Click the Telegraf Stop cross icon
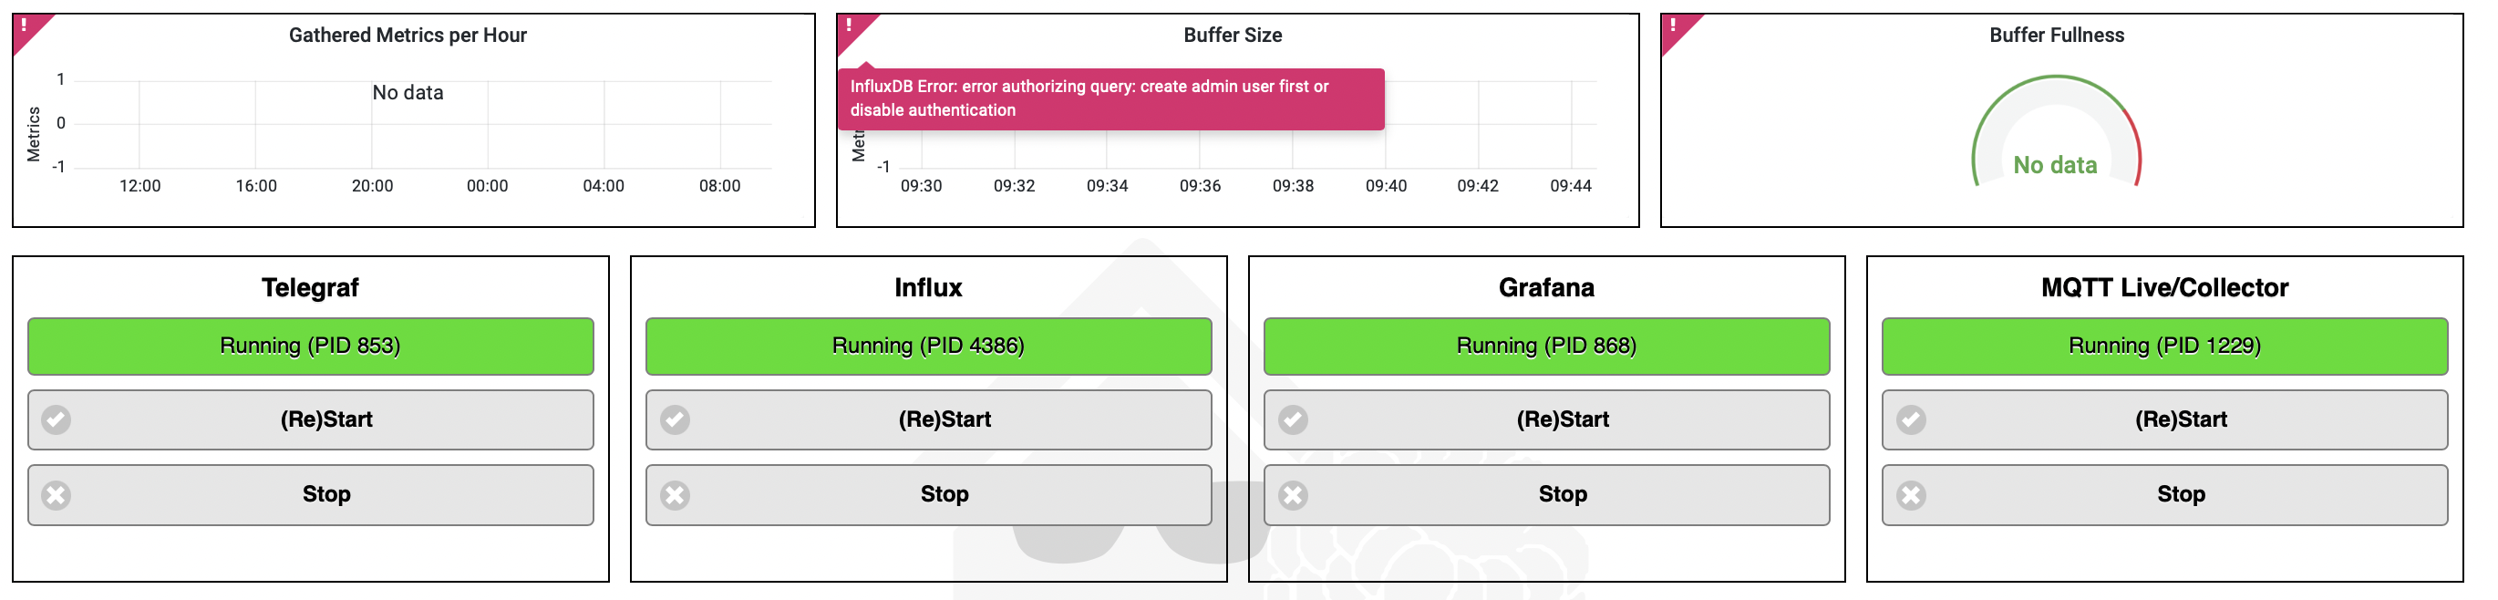 coord(57,495)
